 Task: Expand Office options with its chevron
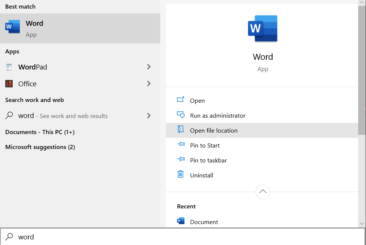(x=149, y=84)
